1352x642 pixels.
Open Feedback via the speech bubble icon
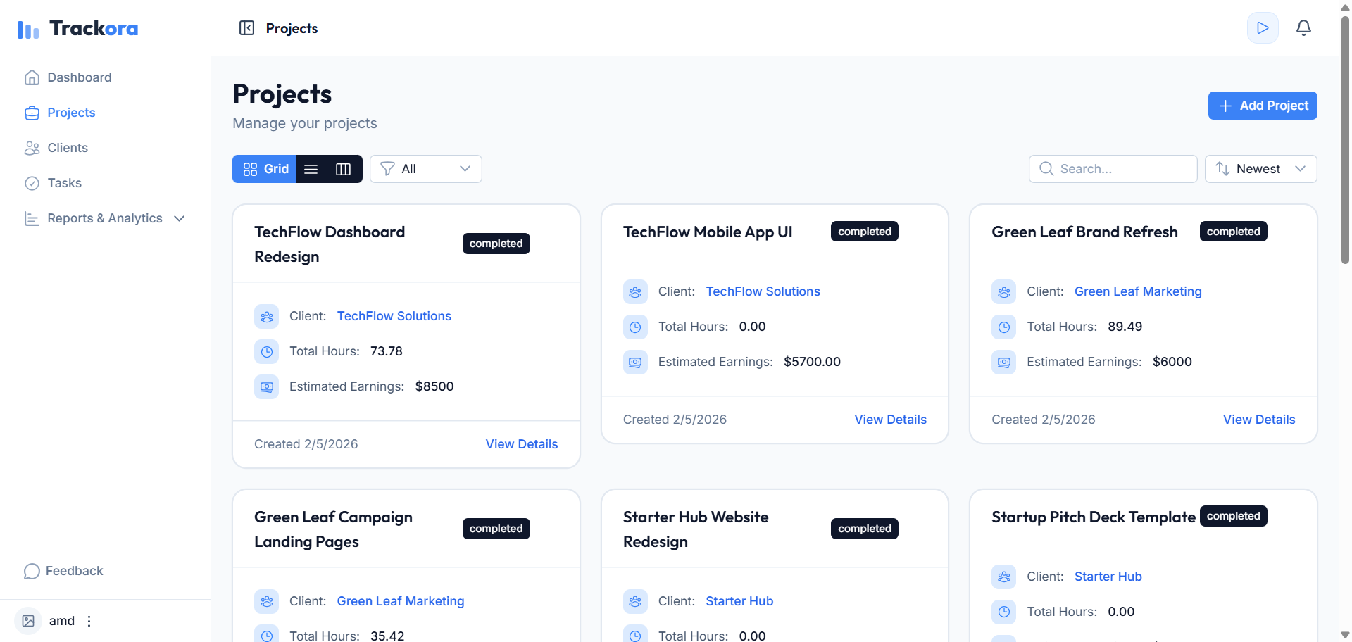tap(31, 571)
